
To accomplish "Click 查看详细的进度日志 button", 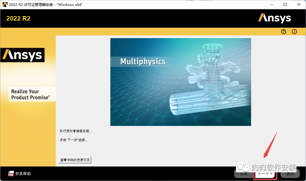I will (x=75, y=160).
